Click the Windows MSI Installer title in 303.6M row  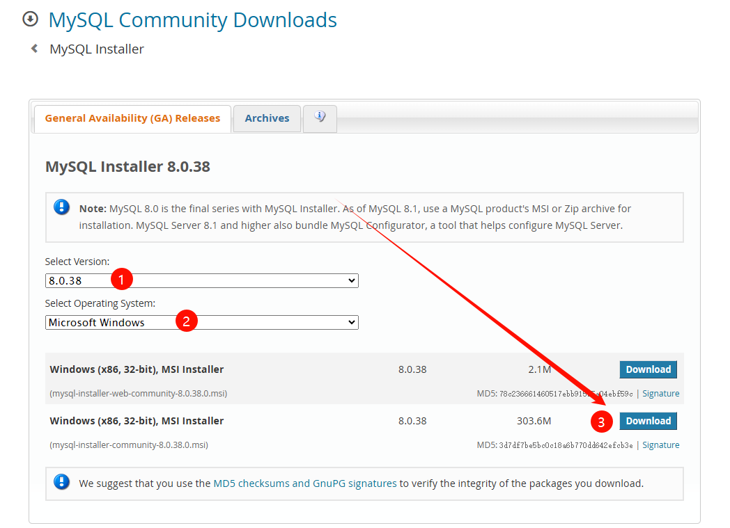137,421
